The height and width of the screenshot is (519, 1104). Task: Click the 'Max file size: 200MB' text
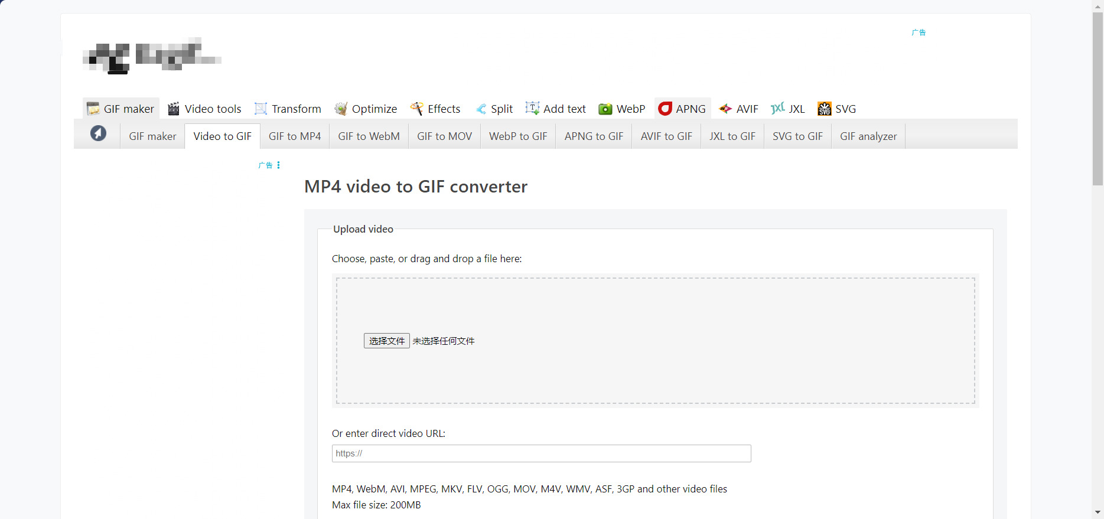[x=376, y=505]
